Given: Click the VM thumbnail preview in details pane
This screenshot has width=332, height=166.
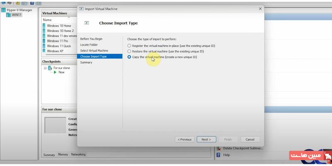Looking at the screenshot, I should [55, 125].
